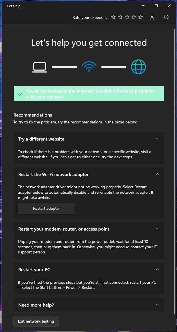Screen dimensions: 177x332
Task: Collapse the Restart the Wi-Fi network adapter section
Action: pyautogui.click(x=157, y=174)
